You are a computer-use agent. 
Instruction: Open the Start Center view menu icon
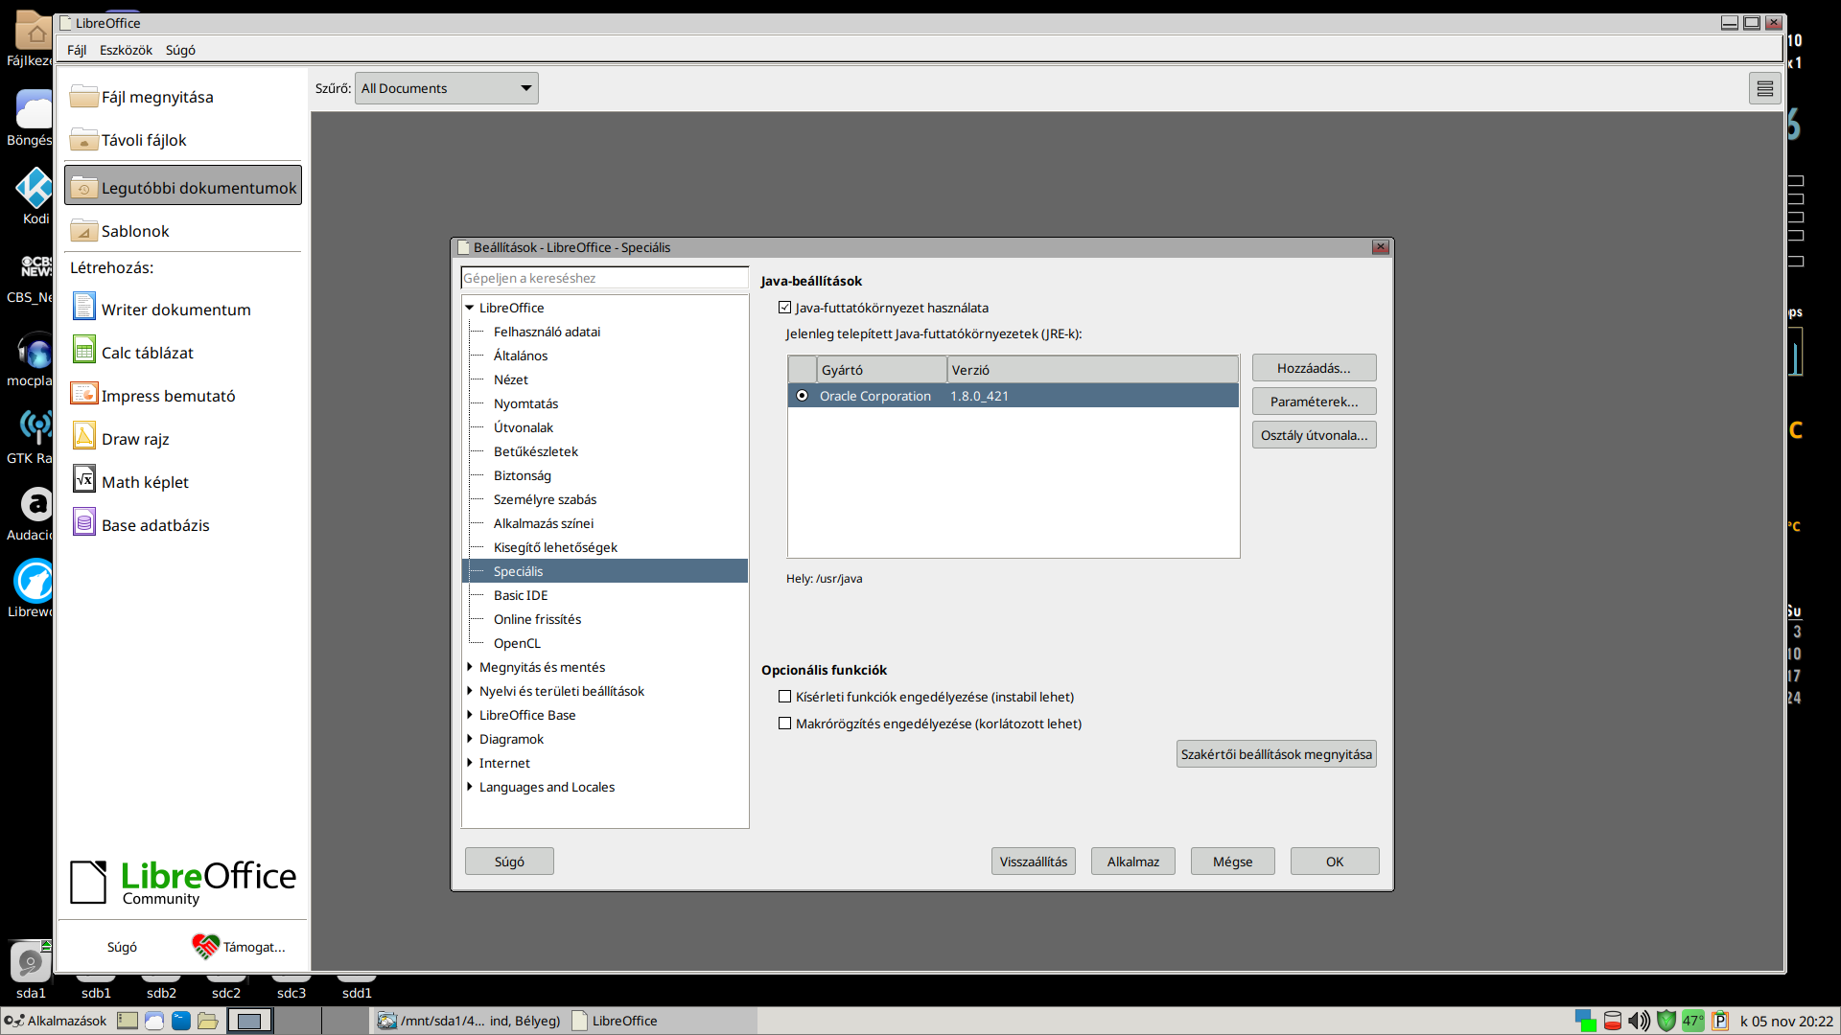pyautogui.click(x=1765, y=89)
